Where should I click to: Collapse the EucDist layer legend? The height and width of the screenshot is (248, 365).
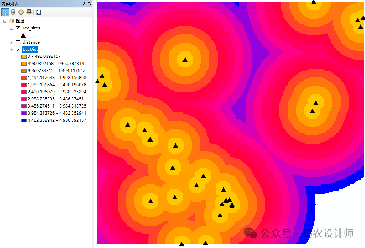click(12, 49)
